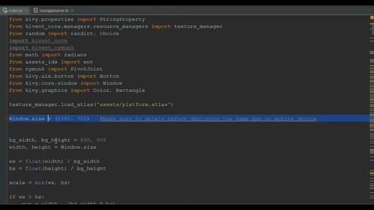Click the 'if ws > hs:' line

(27, 197)
